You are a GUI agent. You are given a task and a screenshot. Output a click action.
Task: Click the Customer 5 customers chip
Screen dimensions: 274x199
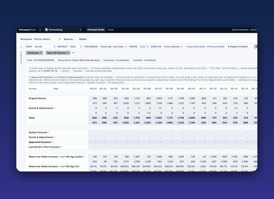116,60
